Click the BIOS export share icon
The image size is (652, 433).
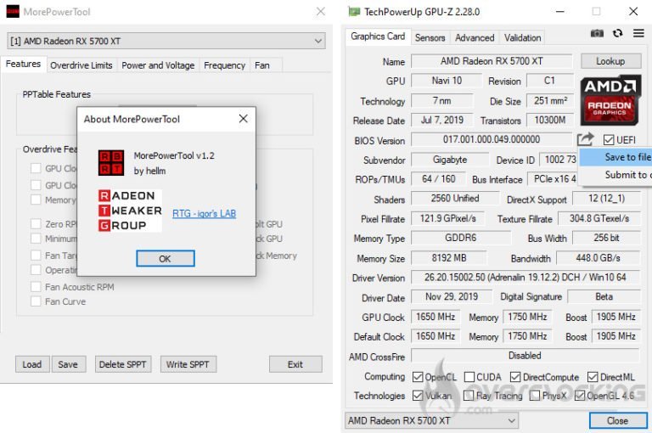tap(586, 139)
